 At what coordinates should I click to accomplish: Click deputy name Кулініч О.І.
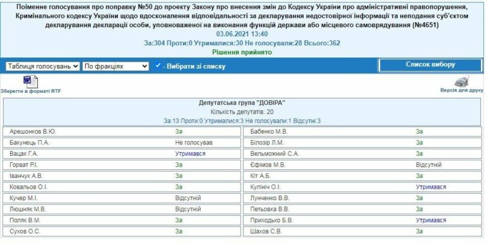[265, 187]
